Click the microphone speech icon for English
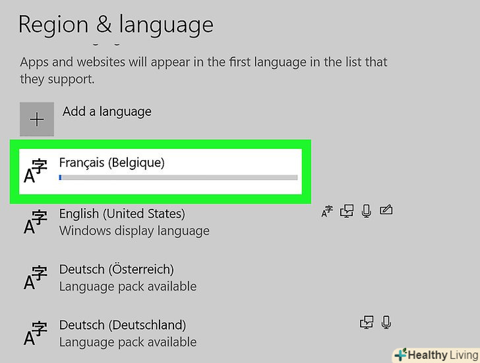This screenshot has width=480, height=363. point(367,211)
